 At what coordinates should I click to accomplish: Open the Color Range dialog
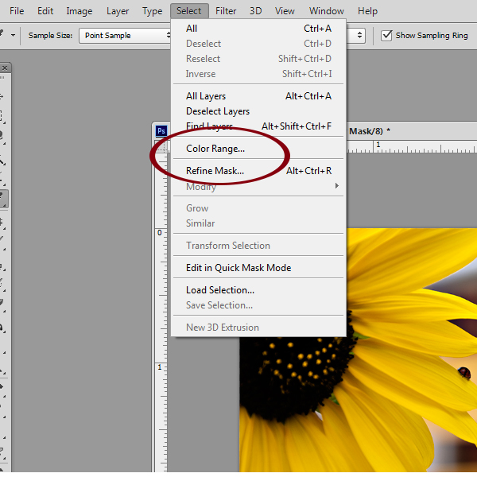[x=258, y=149]
